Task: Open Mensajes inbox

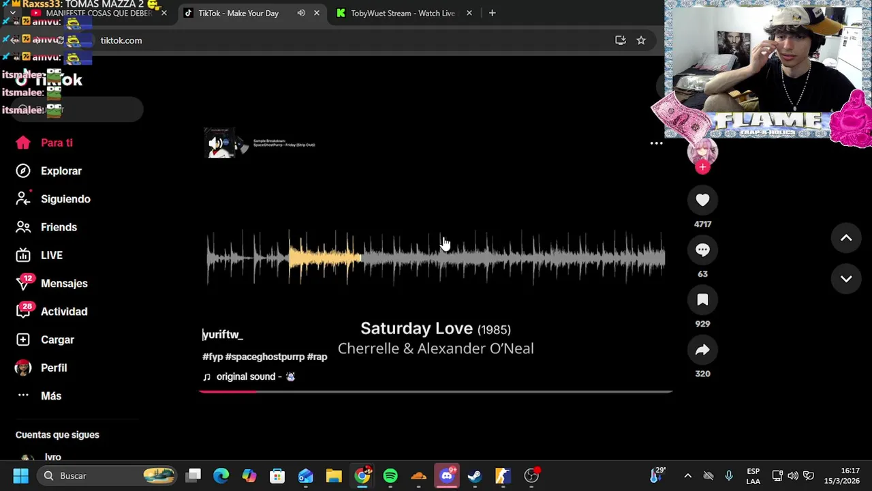Action: (x=51, y=283)
